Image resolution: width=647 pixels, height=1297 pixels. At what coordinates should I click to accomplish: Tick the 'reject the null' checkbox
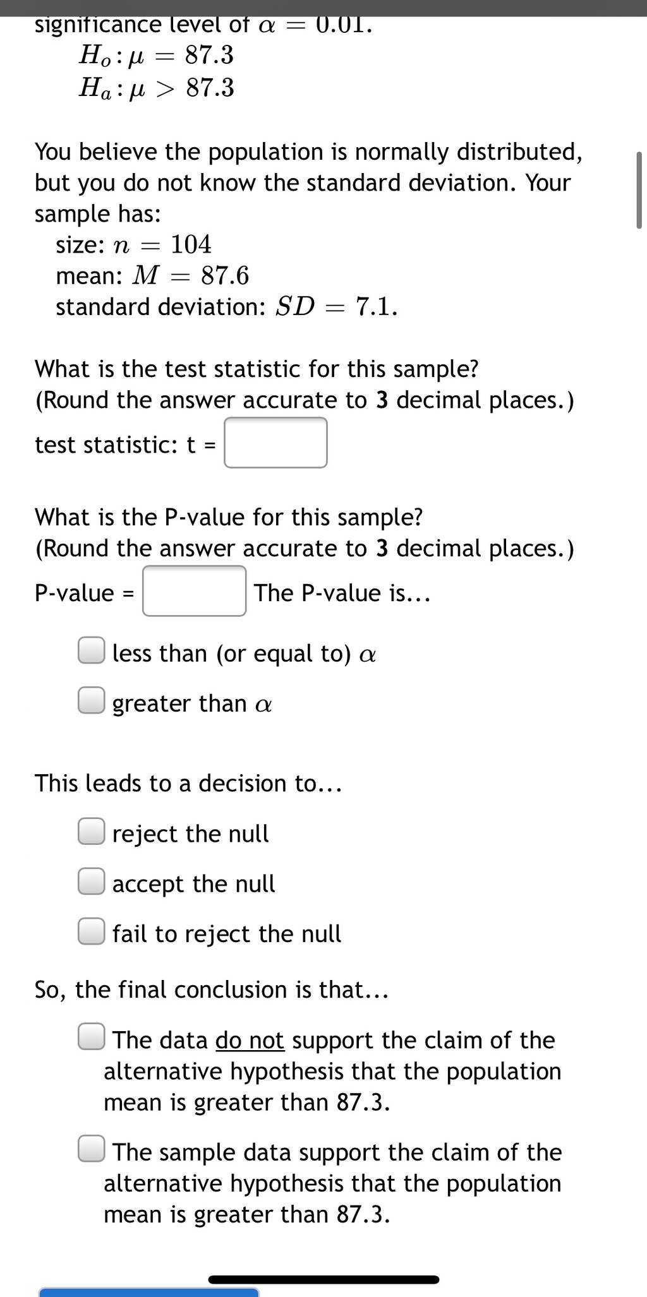pos(92,831)
